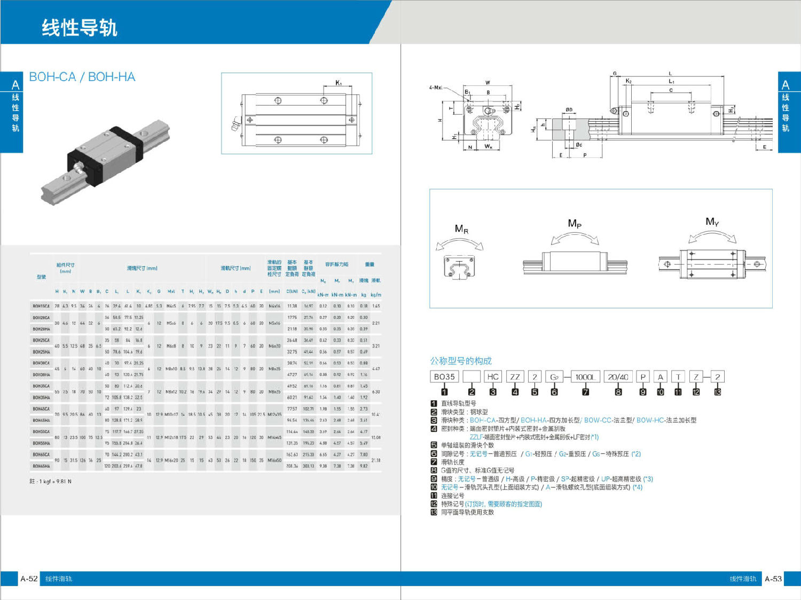Viewport: 801px width, 600px height.
Task: Select the top-view block drawing with K1
Action: [x=296, y=114]
